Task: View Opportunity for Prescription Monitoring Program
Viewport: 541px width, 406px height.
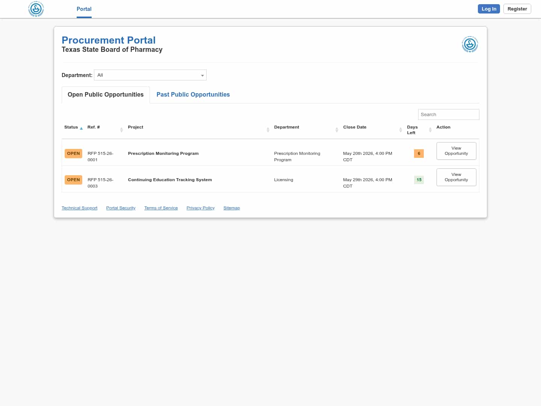Action: click(456, 151)
